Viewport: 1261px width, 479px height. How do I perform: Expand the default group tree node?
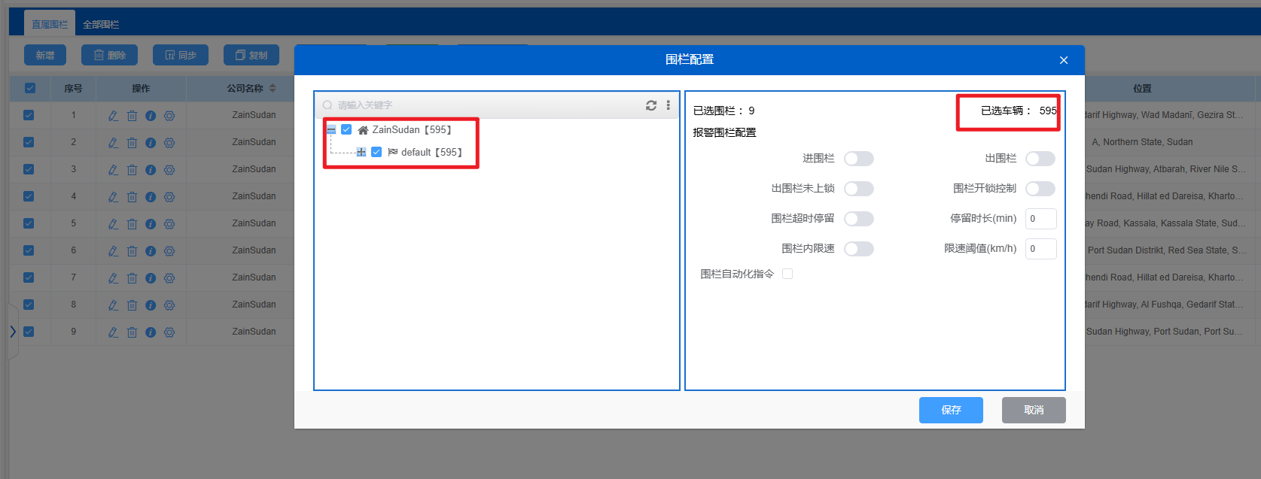pos(361,152)
